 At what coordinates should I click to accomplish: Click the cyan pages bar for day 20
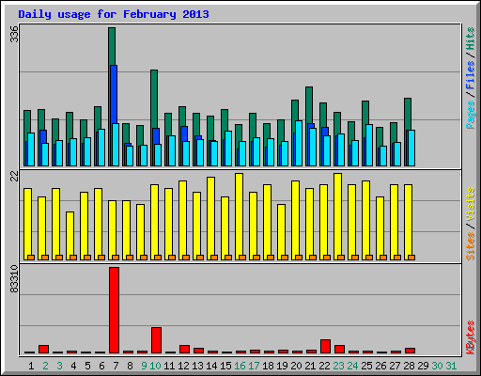coord(299,143)
